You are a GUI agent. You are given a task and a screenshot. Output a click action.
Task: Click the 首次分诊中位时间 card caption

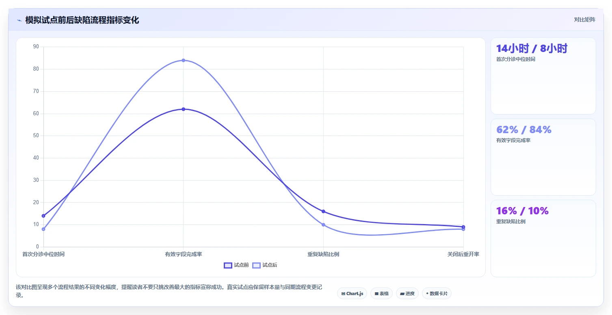coord(516,59)
